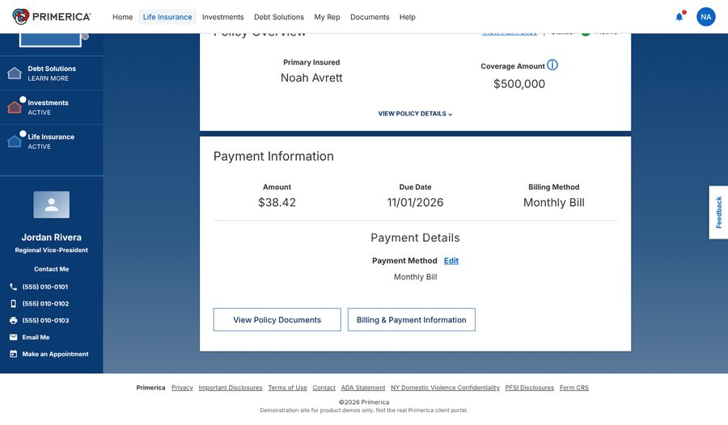
Task: Click the Payment Information heading
Action: point(273,157)
